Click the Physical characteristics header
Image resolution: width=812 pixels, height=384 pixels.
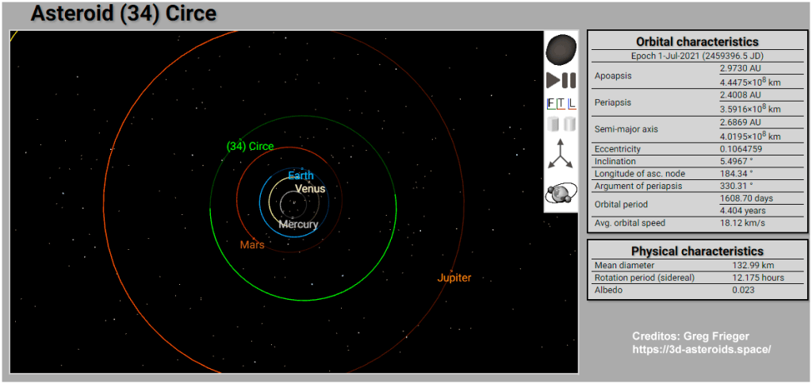pyautogui.click(x=697, y=251)
